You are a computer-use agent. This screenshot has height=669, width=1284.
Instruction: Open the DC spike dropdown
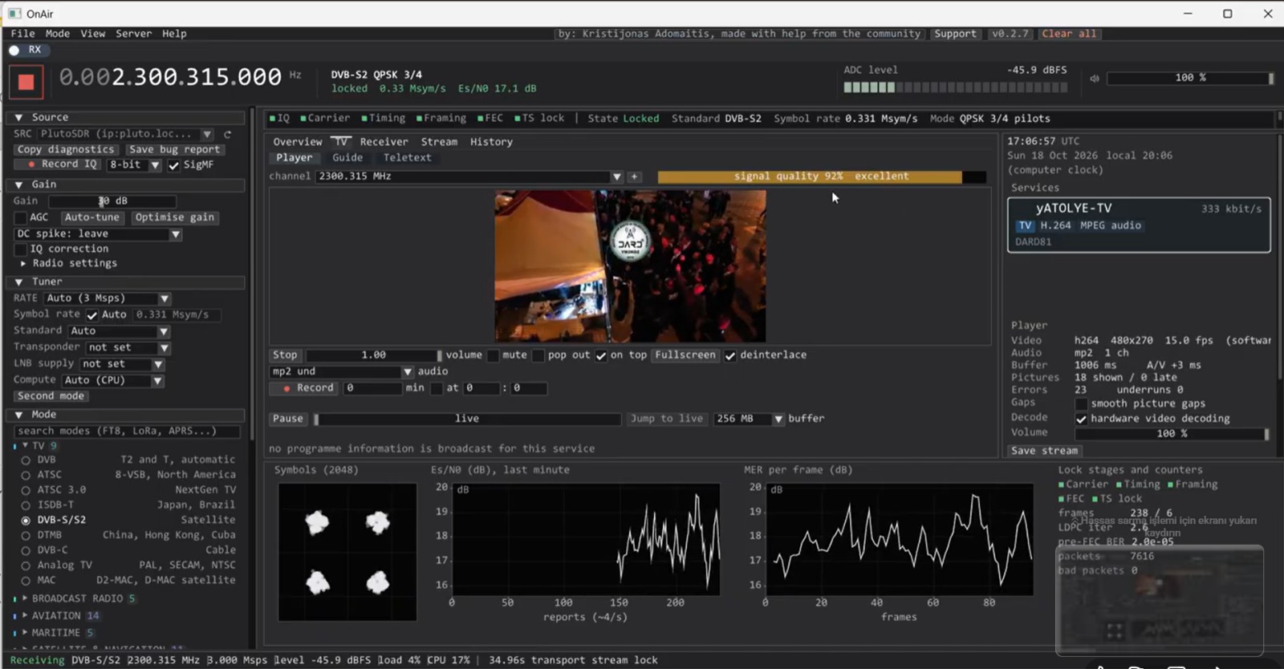click(98, 234)
